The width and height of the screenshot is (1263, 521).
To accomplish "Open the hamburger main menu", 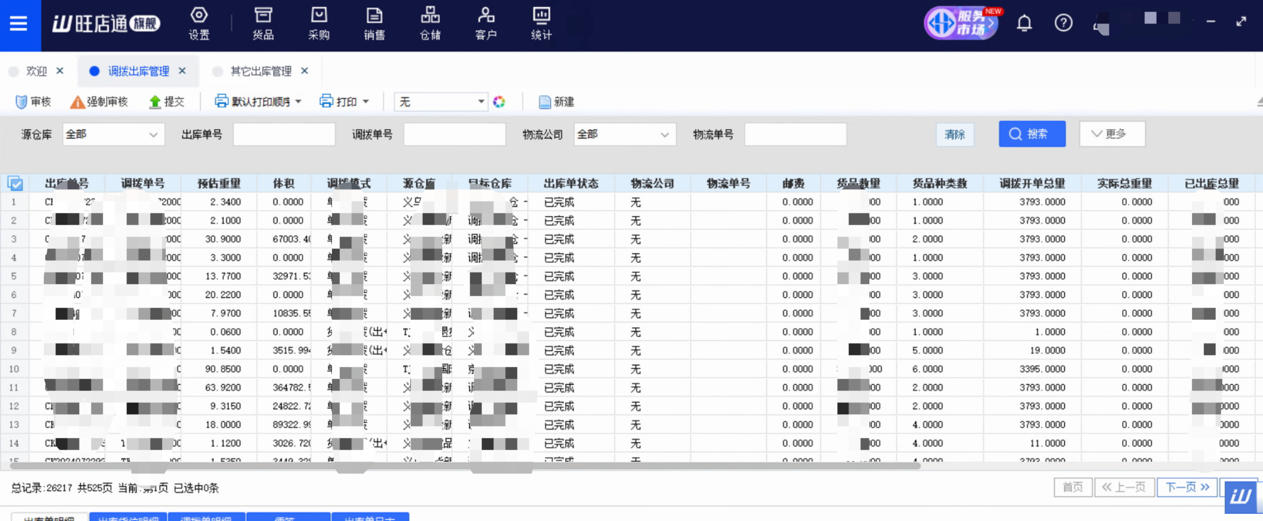I will pos(19,24).
